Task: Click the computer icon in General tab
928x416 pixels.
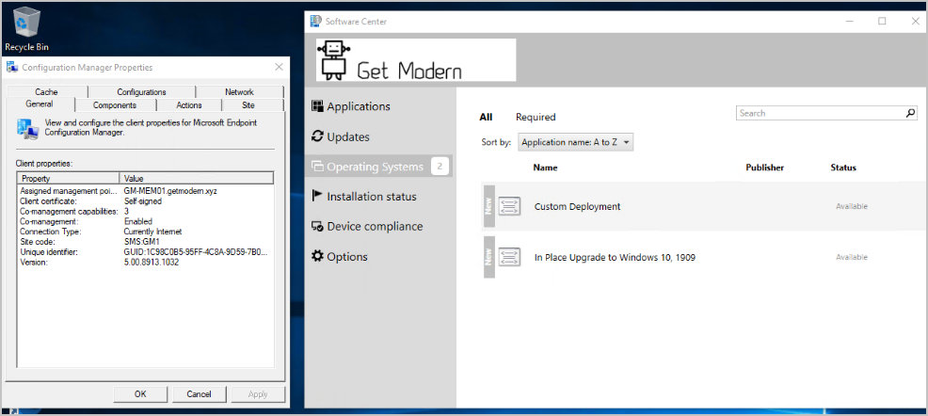Action: [28, 128]
